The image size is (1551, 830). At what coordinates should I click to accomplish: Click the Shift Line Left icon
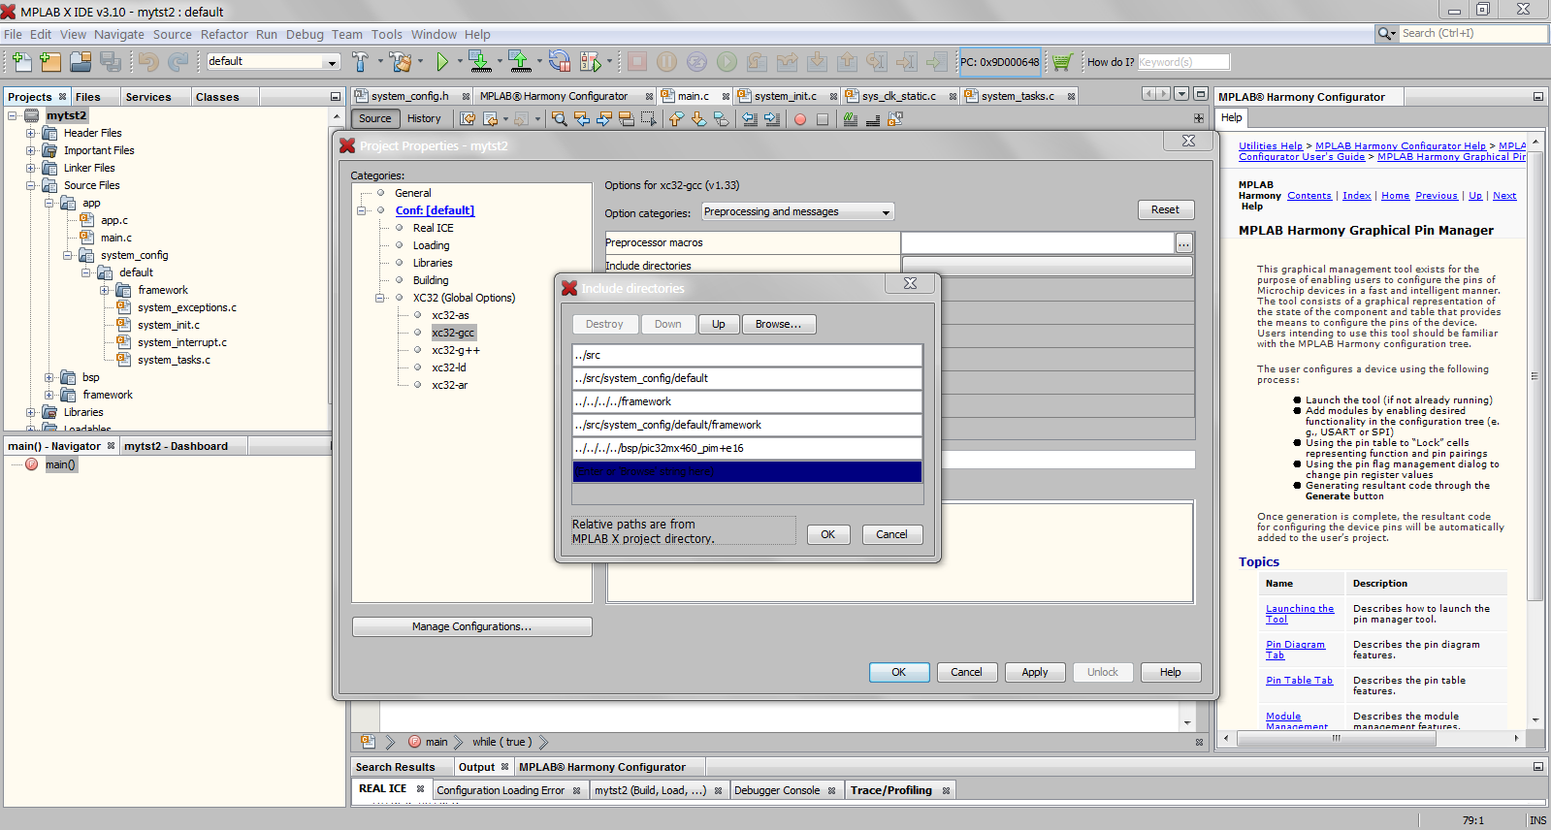click(x=750, y=118)
